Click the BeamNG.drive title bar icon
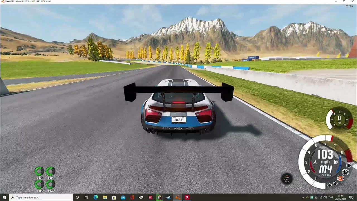 (3, 2)
